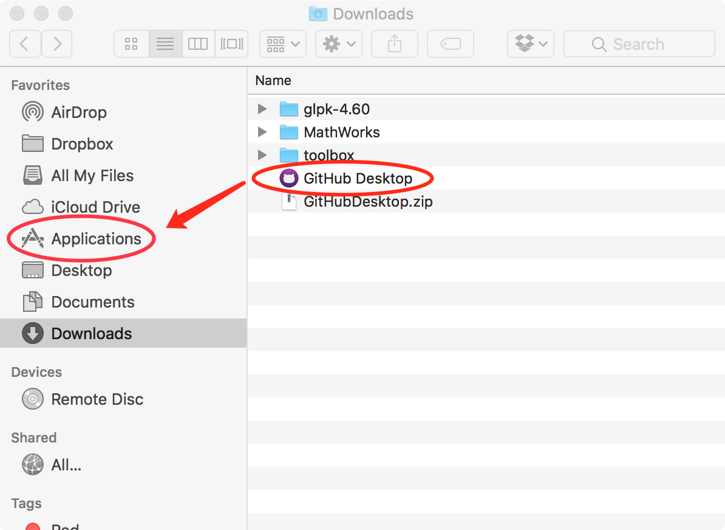725x530 pixels.
Task: Open the gear Action menu
Action: point(339,44)
